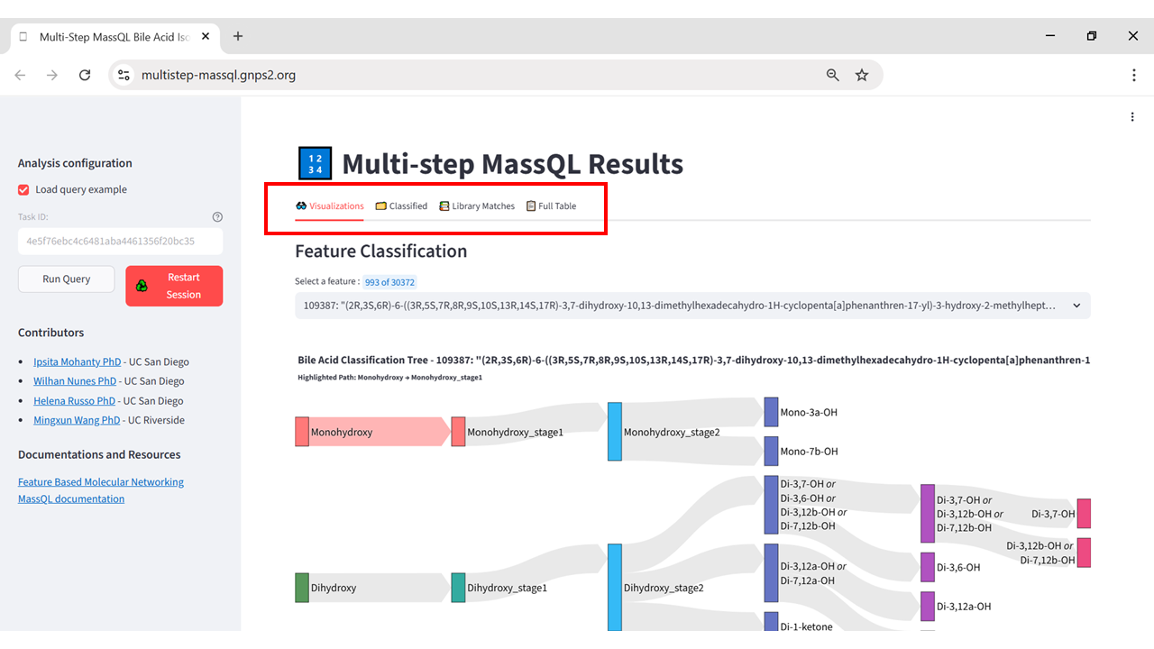Open the browser three-dot menu
Viewport: 1154px width, 649px height.
click(x=1133, y=76)
